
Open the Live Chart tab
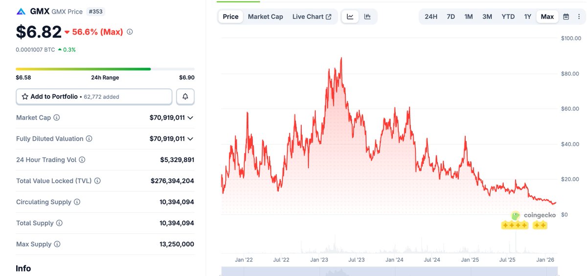312,17
